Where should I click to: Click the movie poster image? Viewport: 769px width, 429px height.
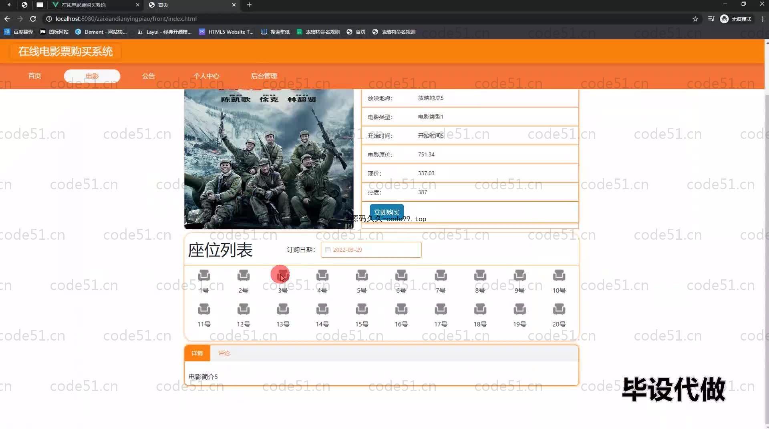(269, 159)
